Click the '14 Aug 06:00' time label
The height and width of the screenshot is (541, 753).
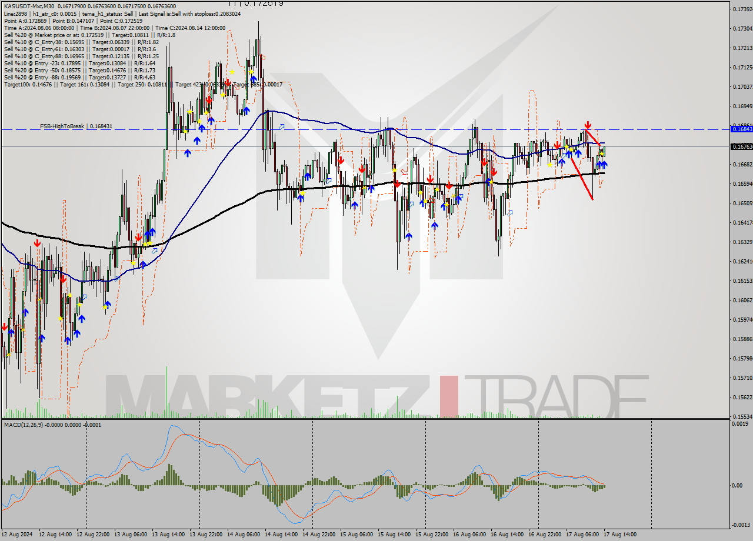point(244,535)
